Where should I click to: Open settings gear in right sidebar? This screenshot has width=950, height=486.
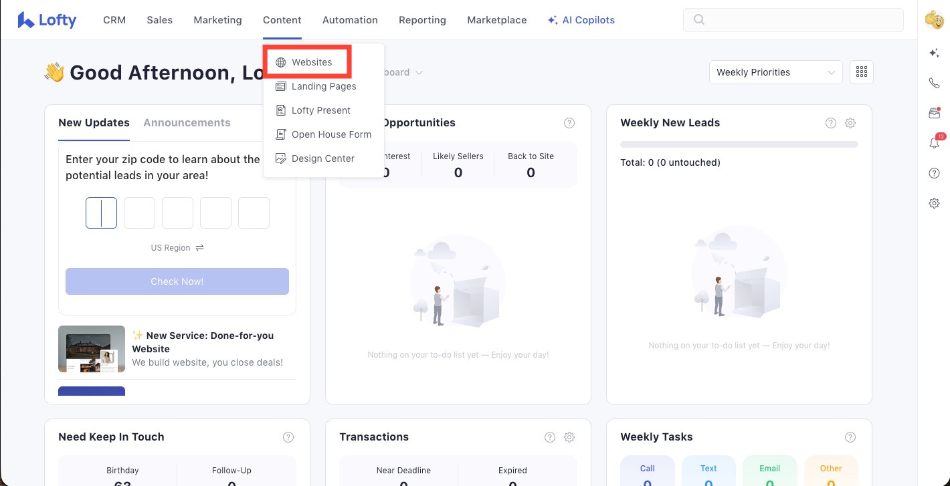point(935,203)
